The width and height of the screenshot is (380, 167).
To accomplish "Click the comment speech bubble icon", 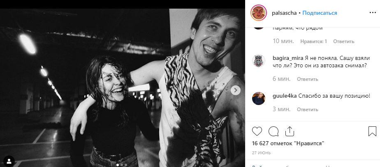I will click(x=273, y=131).
